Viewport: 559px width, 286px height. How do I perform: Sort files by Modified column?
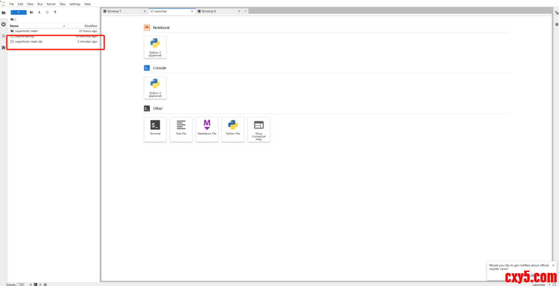point(90,26)
